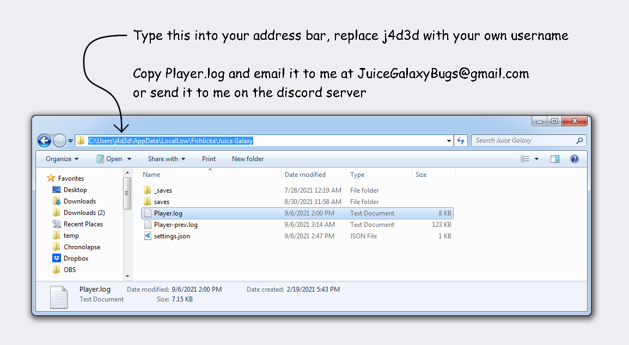Viewport: 629px width, 345px height.
Task: Click the Size: 7.15 KB detail
Action: coord(174,299)
